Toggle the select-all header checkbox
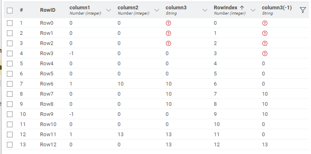Image resolution: width=311 pixels, height=154 pixels. pyautogui.click(x=10, y=10)
